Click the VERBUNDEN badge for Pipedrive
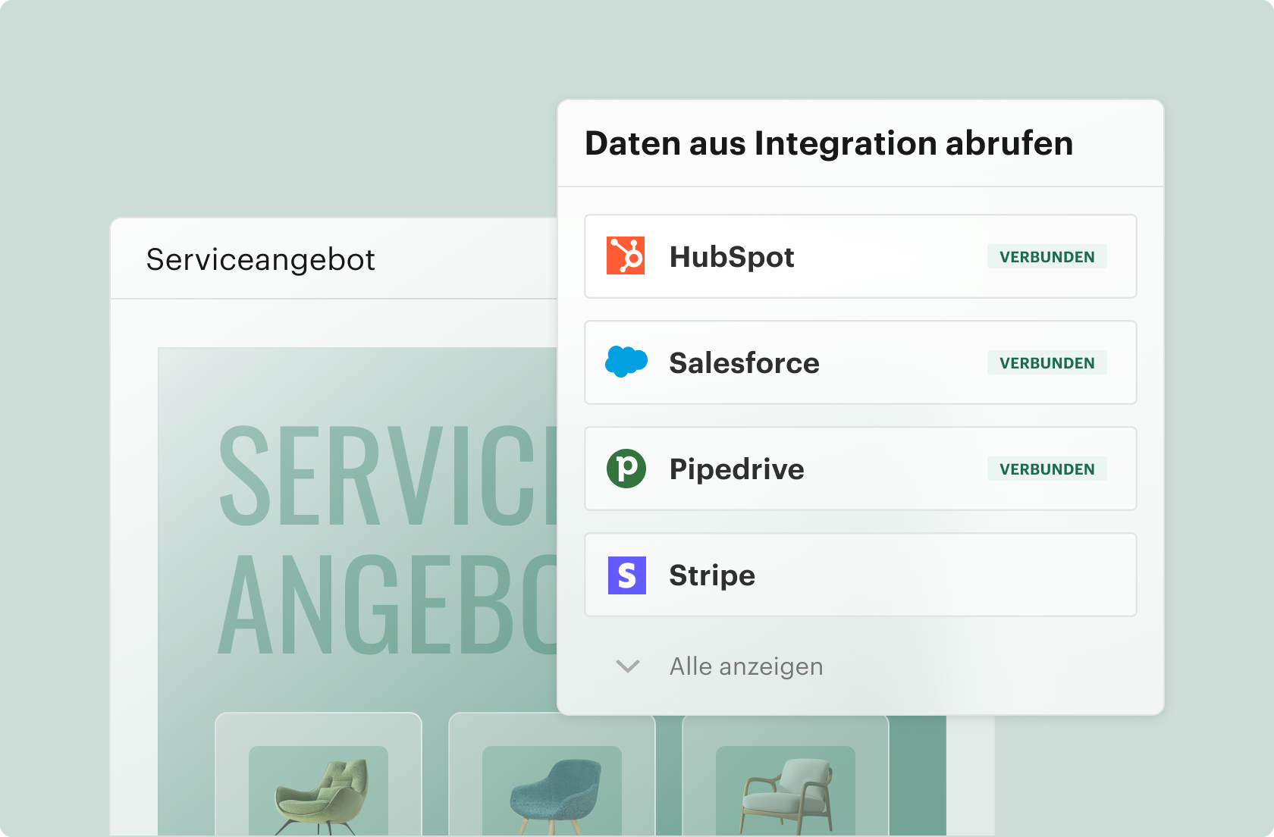This screenshot has height=837, width=1274. (1047, 469)
